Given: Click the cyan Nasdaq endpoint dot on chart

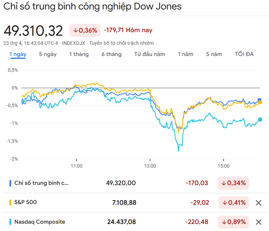Looking at the screenshot, I should pos(260,119).
